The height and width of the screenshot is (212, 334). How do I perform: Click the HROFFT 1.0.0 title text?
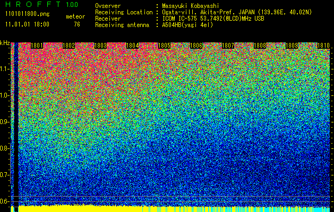click(x=42, y=4)
